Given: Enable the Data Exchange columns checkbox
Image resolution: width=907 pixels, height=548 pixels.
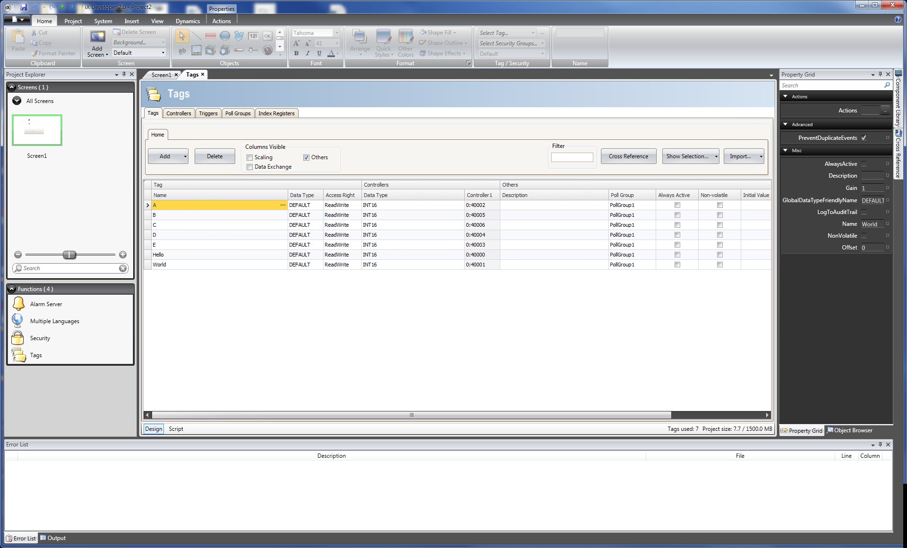Looking at the screenshot, I should (x=249, y=167).
